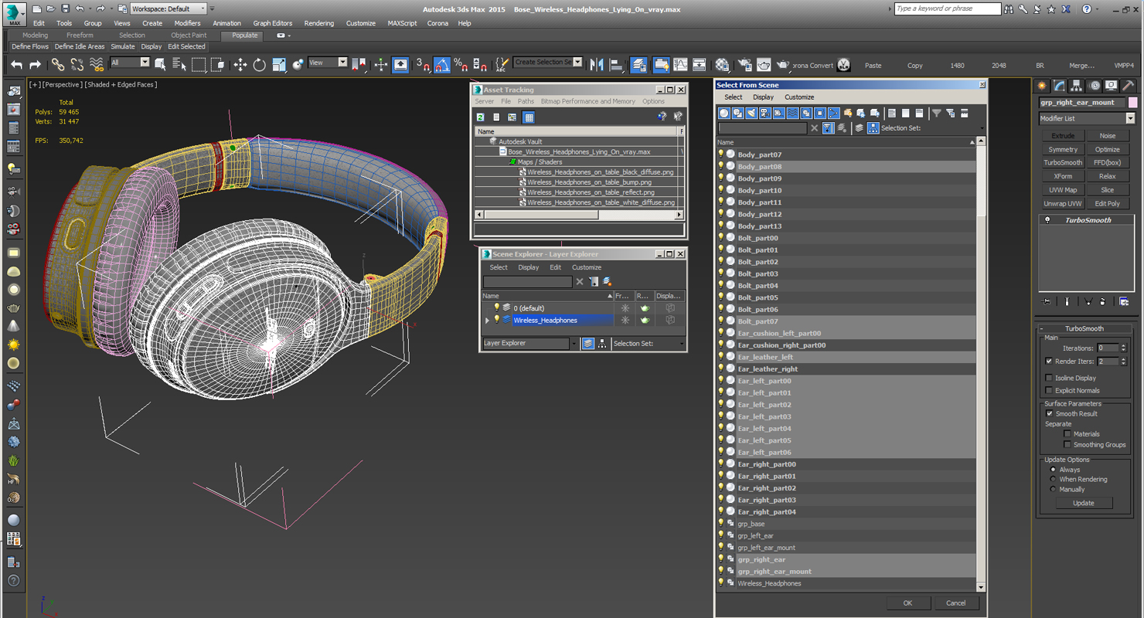
Task: Toggle Display Geometry filter in Select From Scene
Action: pos(724,114)
